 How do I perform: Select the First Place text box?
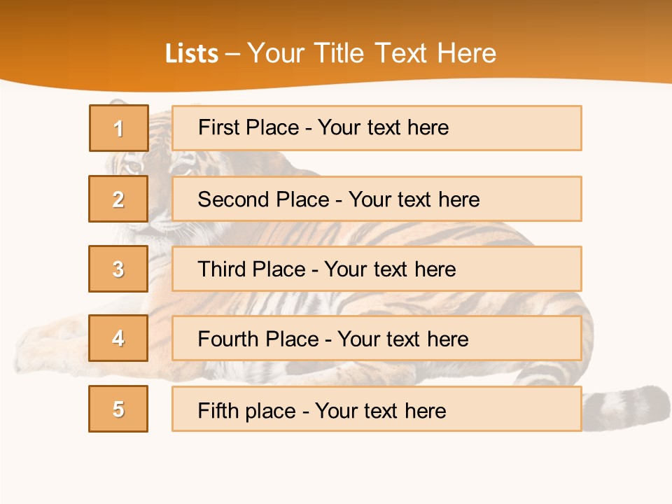tap(377, 128)
